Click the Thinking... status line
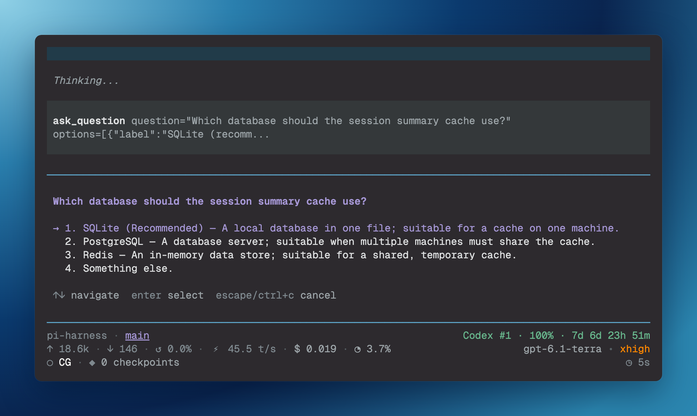This screenshot has width=697, height=416. click(x=86, y=81)
